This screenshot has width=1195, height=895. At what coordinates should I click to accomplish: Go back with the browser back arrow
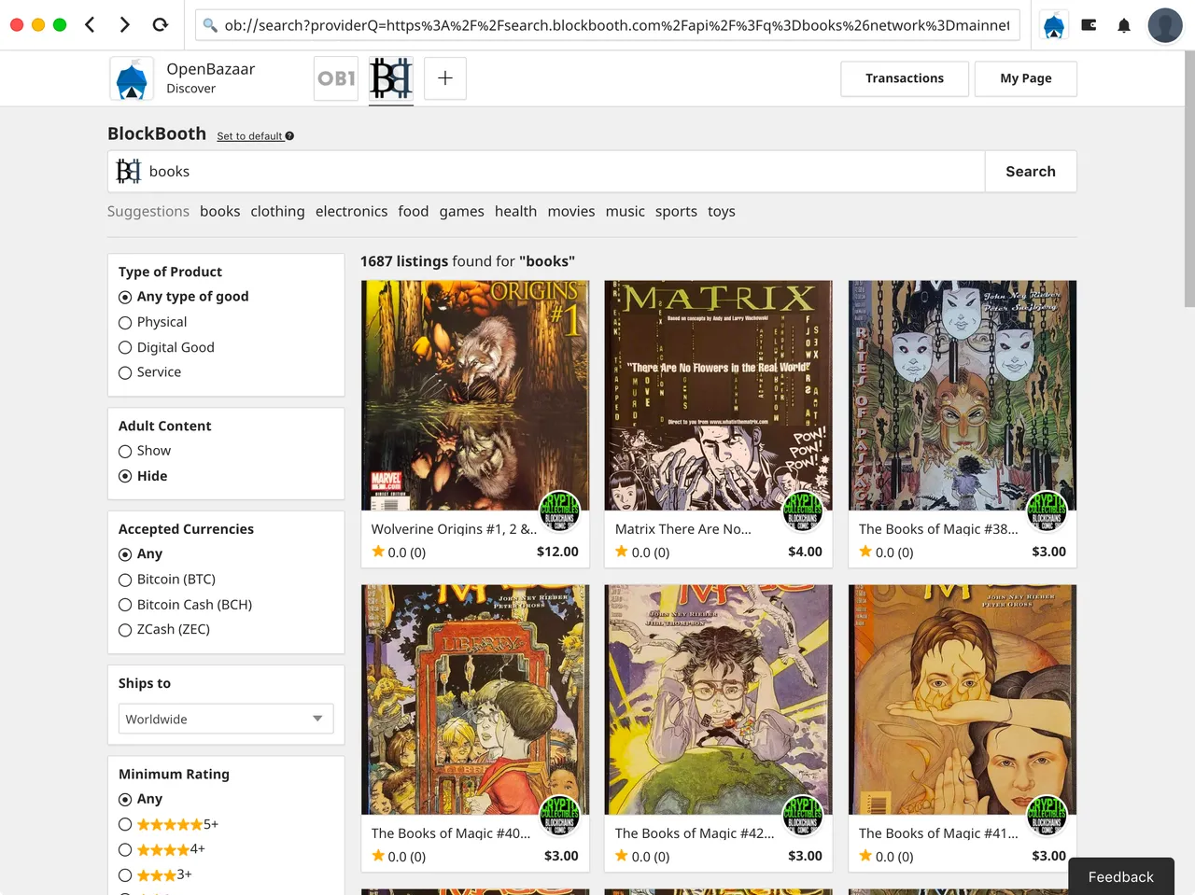(90, 25)
